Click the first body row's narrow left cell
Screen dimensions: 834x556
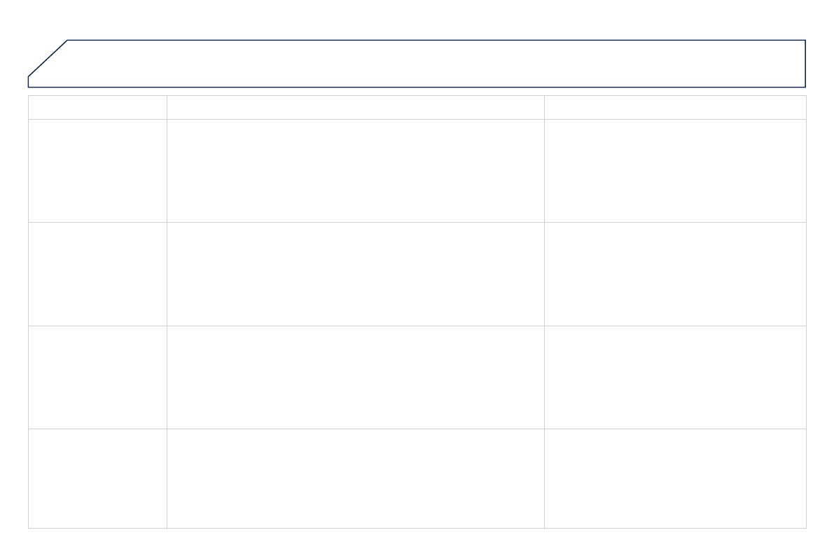[97, 170]
